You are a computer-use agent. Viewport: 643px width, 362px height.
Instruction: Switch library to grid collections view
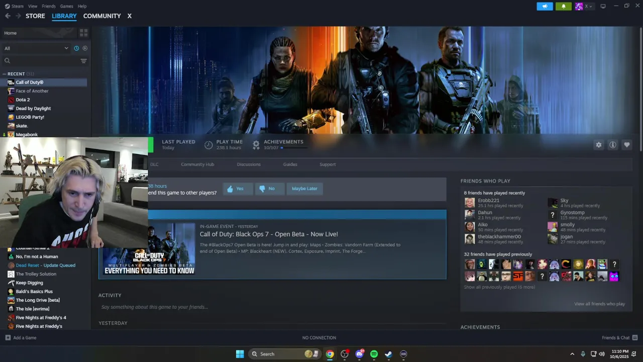click(x=83, y=33)
